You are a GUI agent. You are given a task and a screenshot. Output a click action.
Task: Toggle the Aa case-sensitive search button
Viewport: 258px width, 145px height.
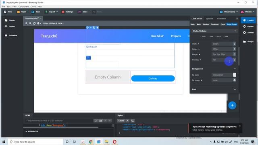[x=100, y=121]
